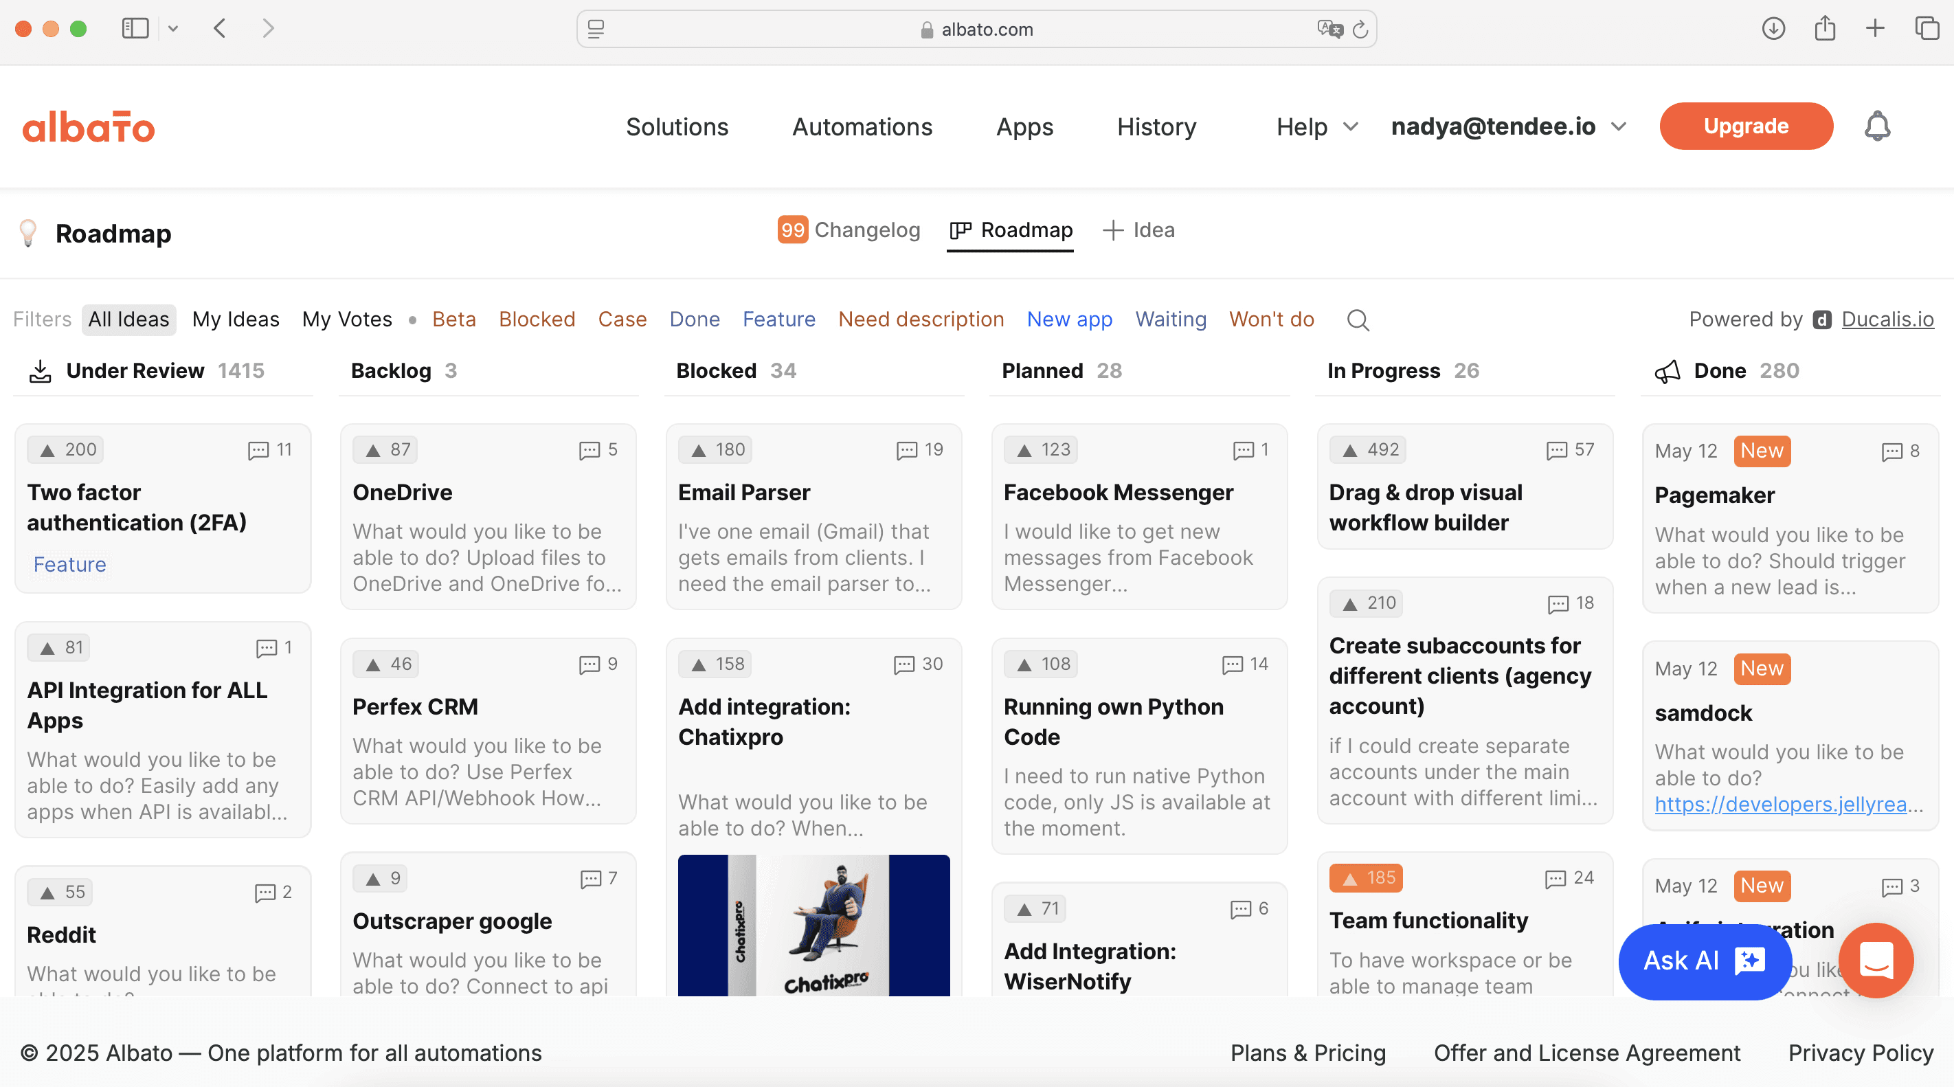1954x1087 pixels.
Task: Open the notifications bell
Action: 1877,126
